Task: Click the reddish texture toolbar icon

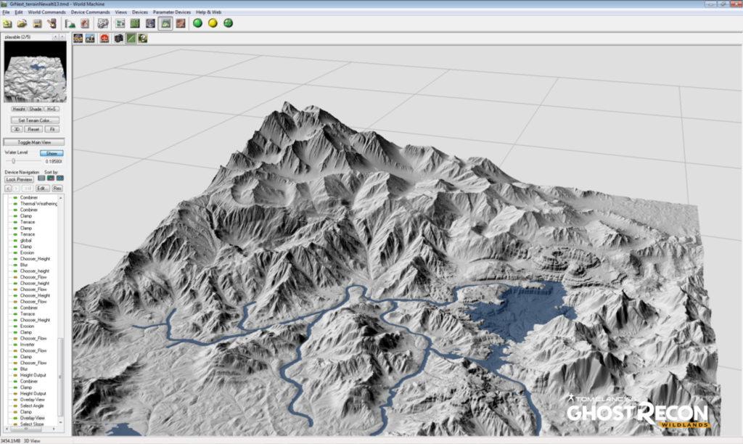Action: pos(181,23)
